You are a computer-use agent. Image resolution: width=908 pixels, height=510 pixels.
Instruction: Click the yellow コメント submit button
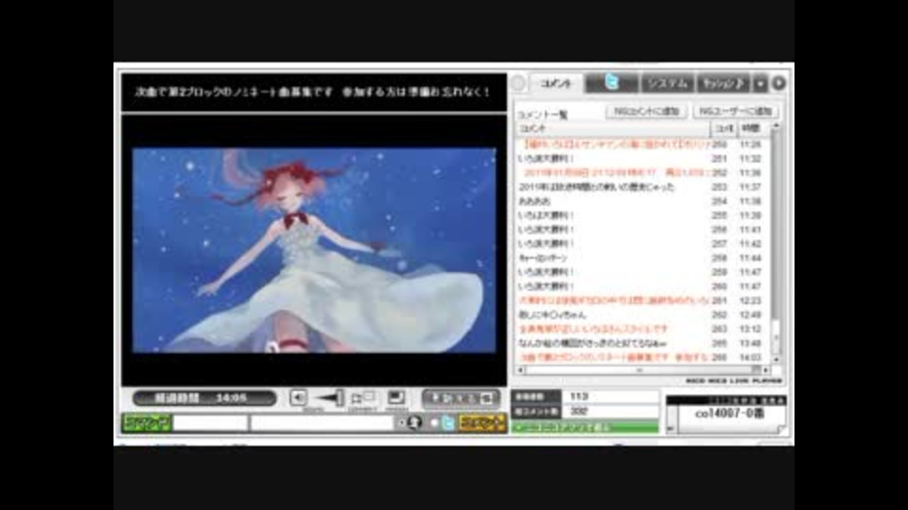pos(482,423)
